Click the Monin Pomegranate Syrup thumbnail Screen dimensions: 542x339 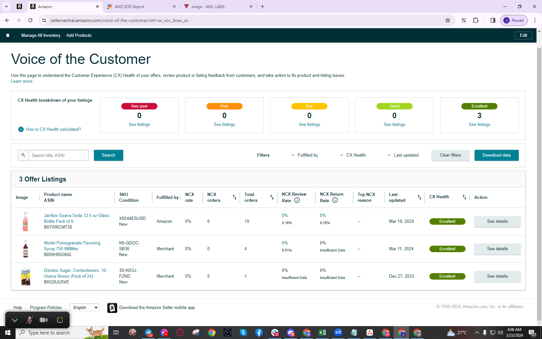[25, 249]
